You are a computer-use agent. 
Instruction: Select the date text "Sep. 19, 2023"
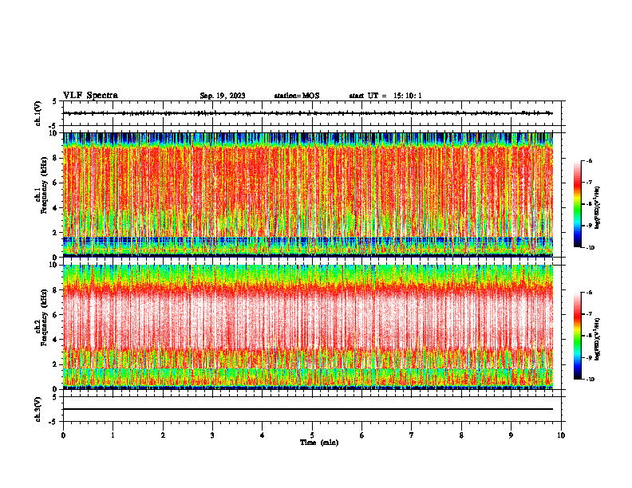point(223,96)
